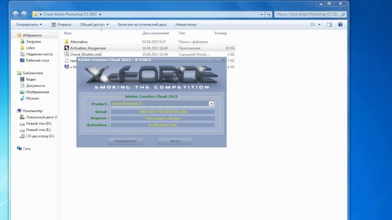Screen dimensions: 392x220
Task: Open Загрузки in the sidebar
Action: pos(33,42)
